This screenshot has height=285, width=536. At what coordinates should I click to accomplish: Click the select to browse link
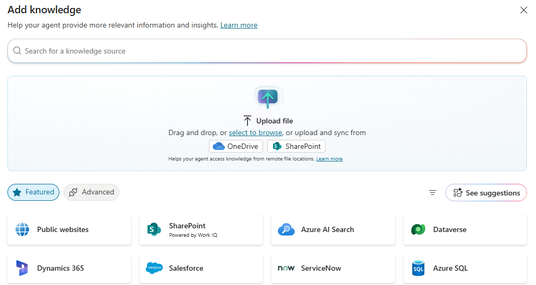tap(256, 132)
